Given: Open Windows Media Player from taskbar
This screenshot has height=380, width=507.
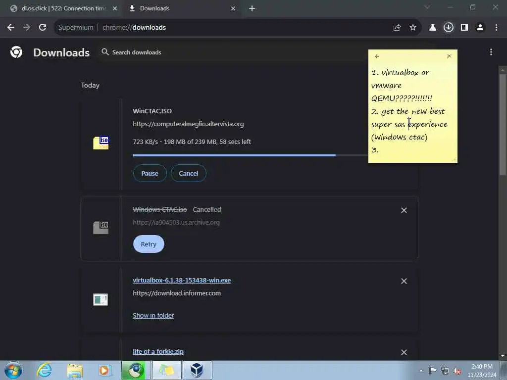Looking at the screenshot, I should click(x=104, y=370).
